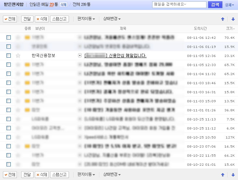Select checkbox for mail at 08-11-03 18:46
The image size is (238, 180).
9,83
